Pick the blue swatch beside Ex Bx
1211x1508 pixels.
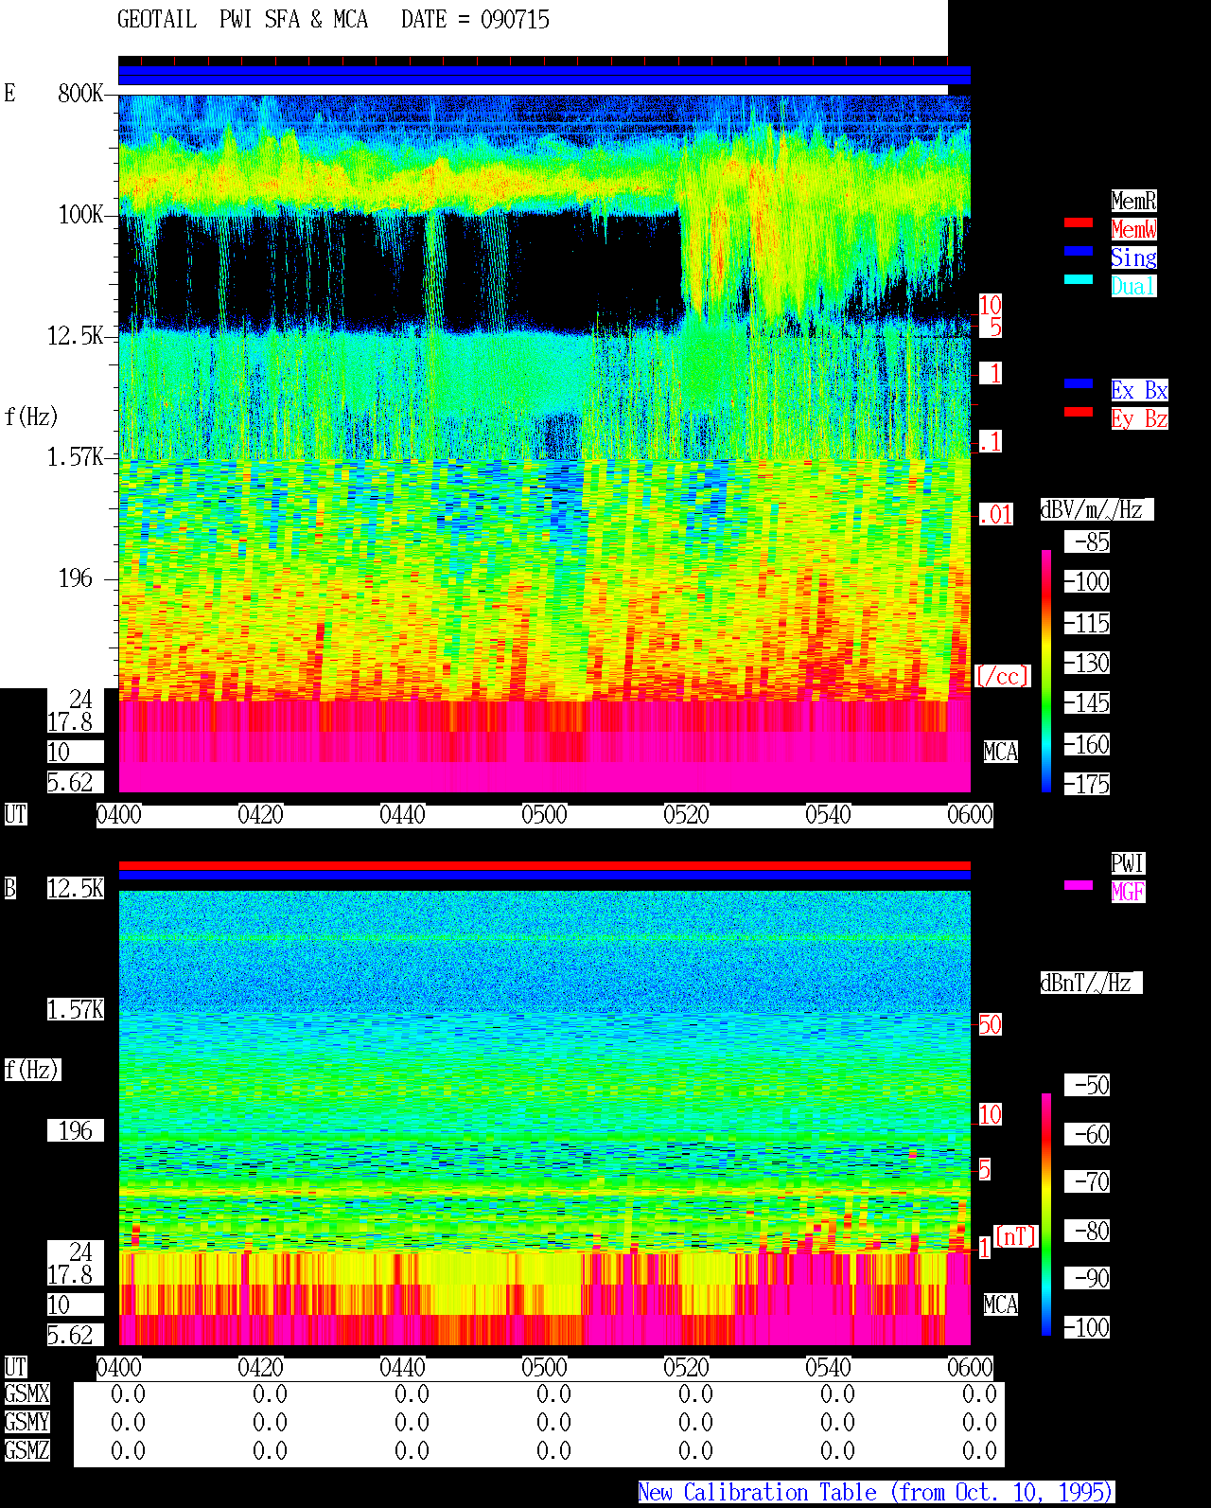(1079, 383)
